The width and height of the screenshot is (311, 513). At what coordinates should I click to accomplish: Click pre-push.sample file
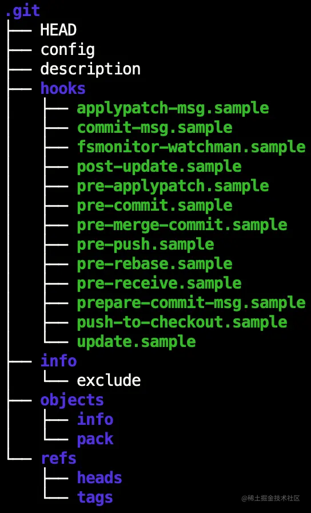(x=145, y=244)
